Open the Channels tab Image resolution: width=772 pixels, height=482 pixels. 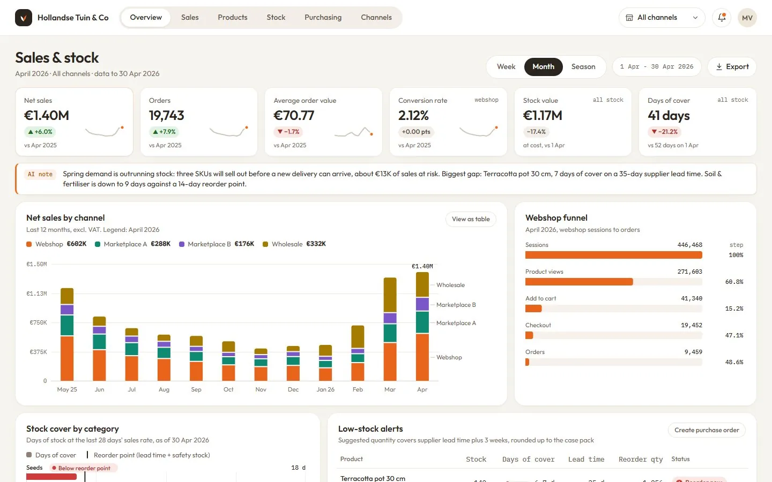click(x=376, y=18)
